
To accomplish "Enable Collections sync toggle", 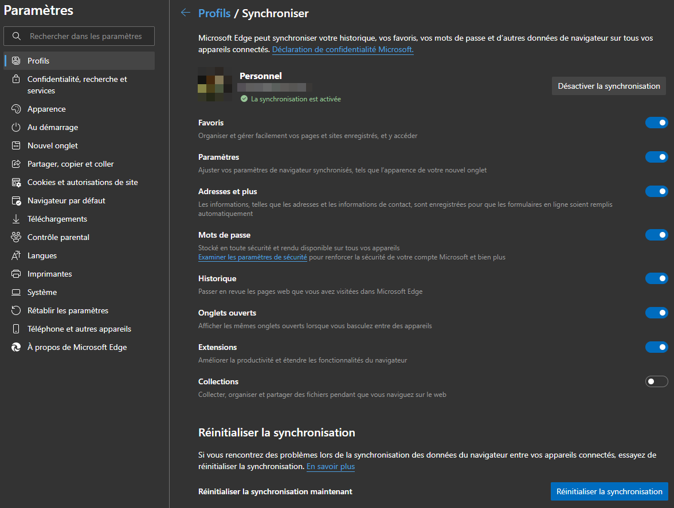I will tap(656, 381).
